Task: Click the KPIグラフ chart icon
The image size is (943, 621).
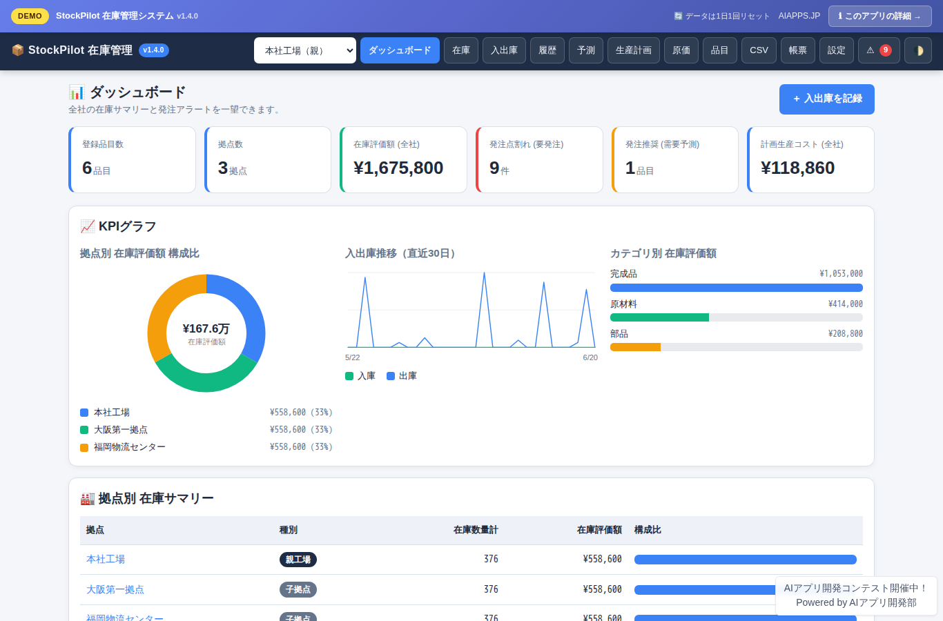Action: [88, 226]
